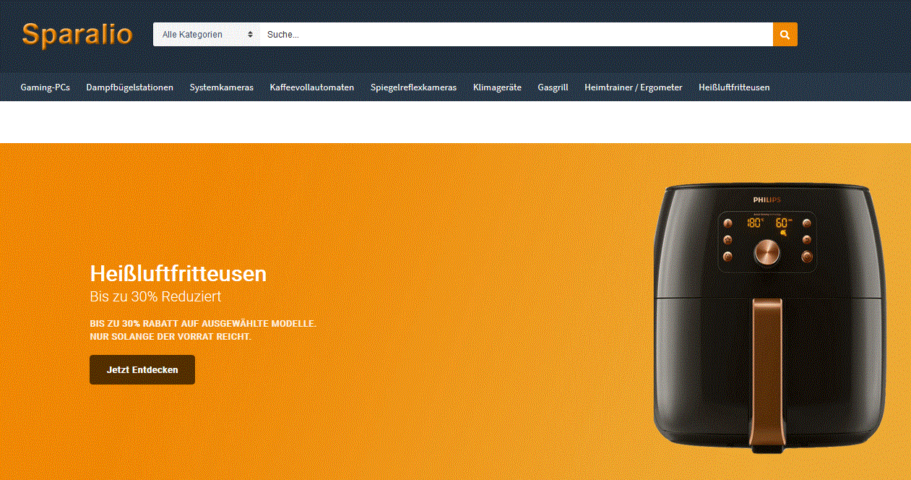This screenshot has width=911, height=480.
Task: Select Systemkameras in navigation bar
Action: pyautogui.click(x=222, y=87)
